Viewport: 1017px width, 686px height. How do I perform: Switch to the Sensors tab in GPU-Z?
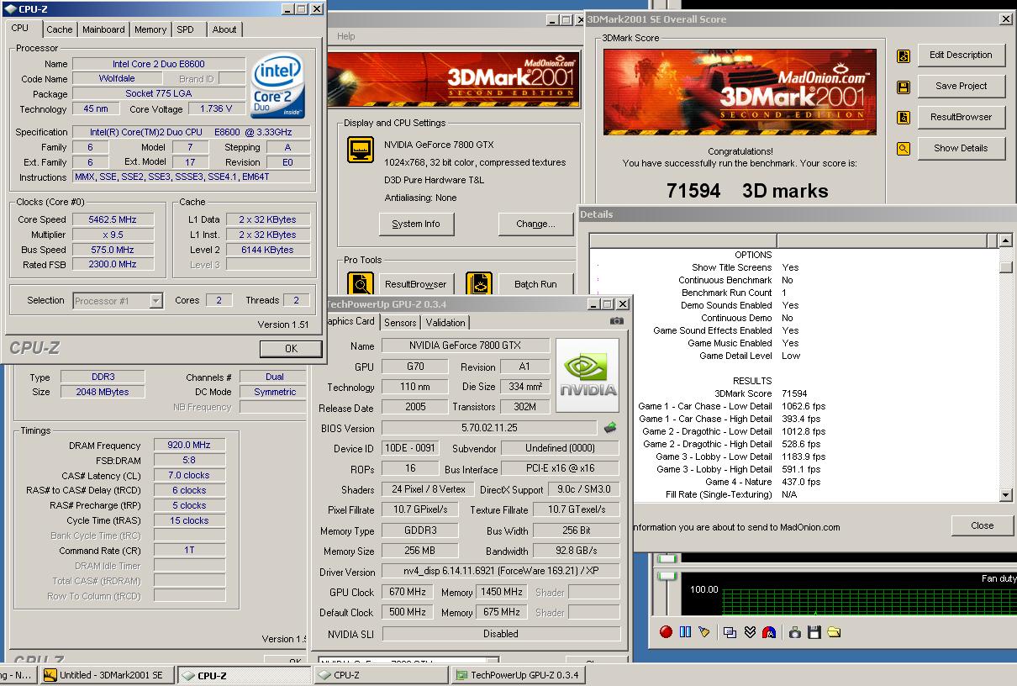(x=400, y=323)
